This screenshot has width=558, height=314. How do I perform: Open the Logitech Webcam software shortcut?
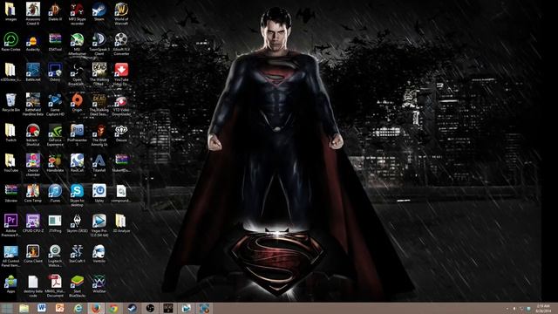(55, 256)
